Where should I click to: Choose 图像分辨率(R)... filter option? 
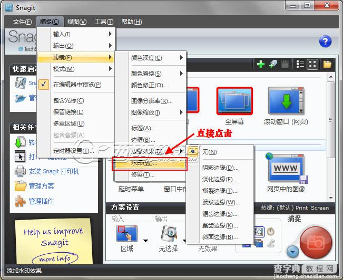[151, 101]
